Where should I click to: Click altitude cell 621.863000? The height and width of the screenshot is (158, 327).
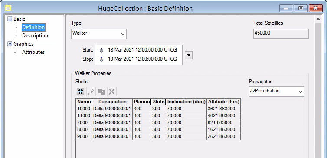coord(223,122)
